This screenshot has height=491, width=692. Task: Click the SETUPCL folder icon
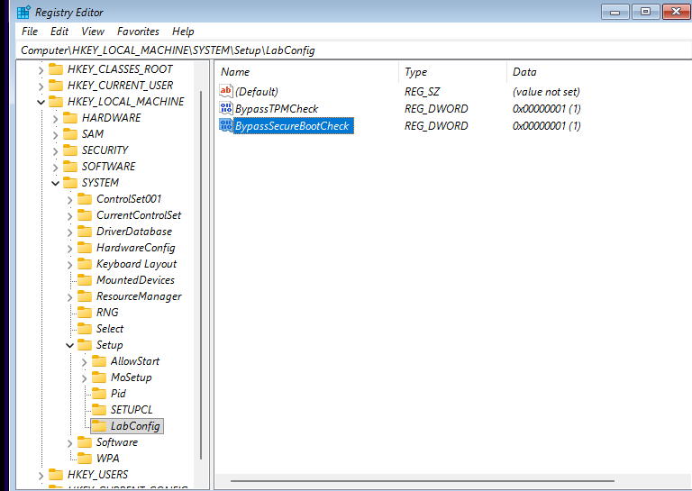click(x=99, y=410)
